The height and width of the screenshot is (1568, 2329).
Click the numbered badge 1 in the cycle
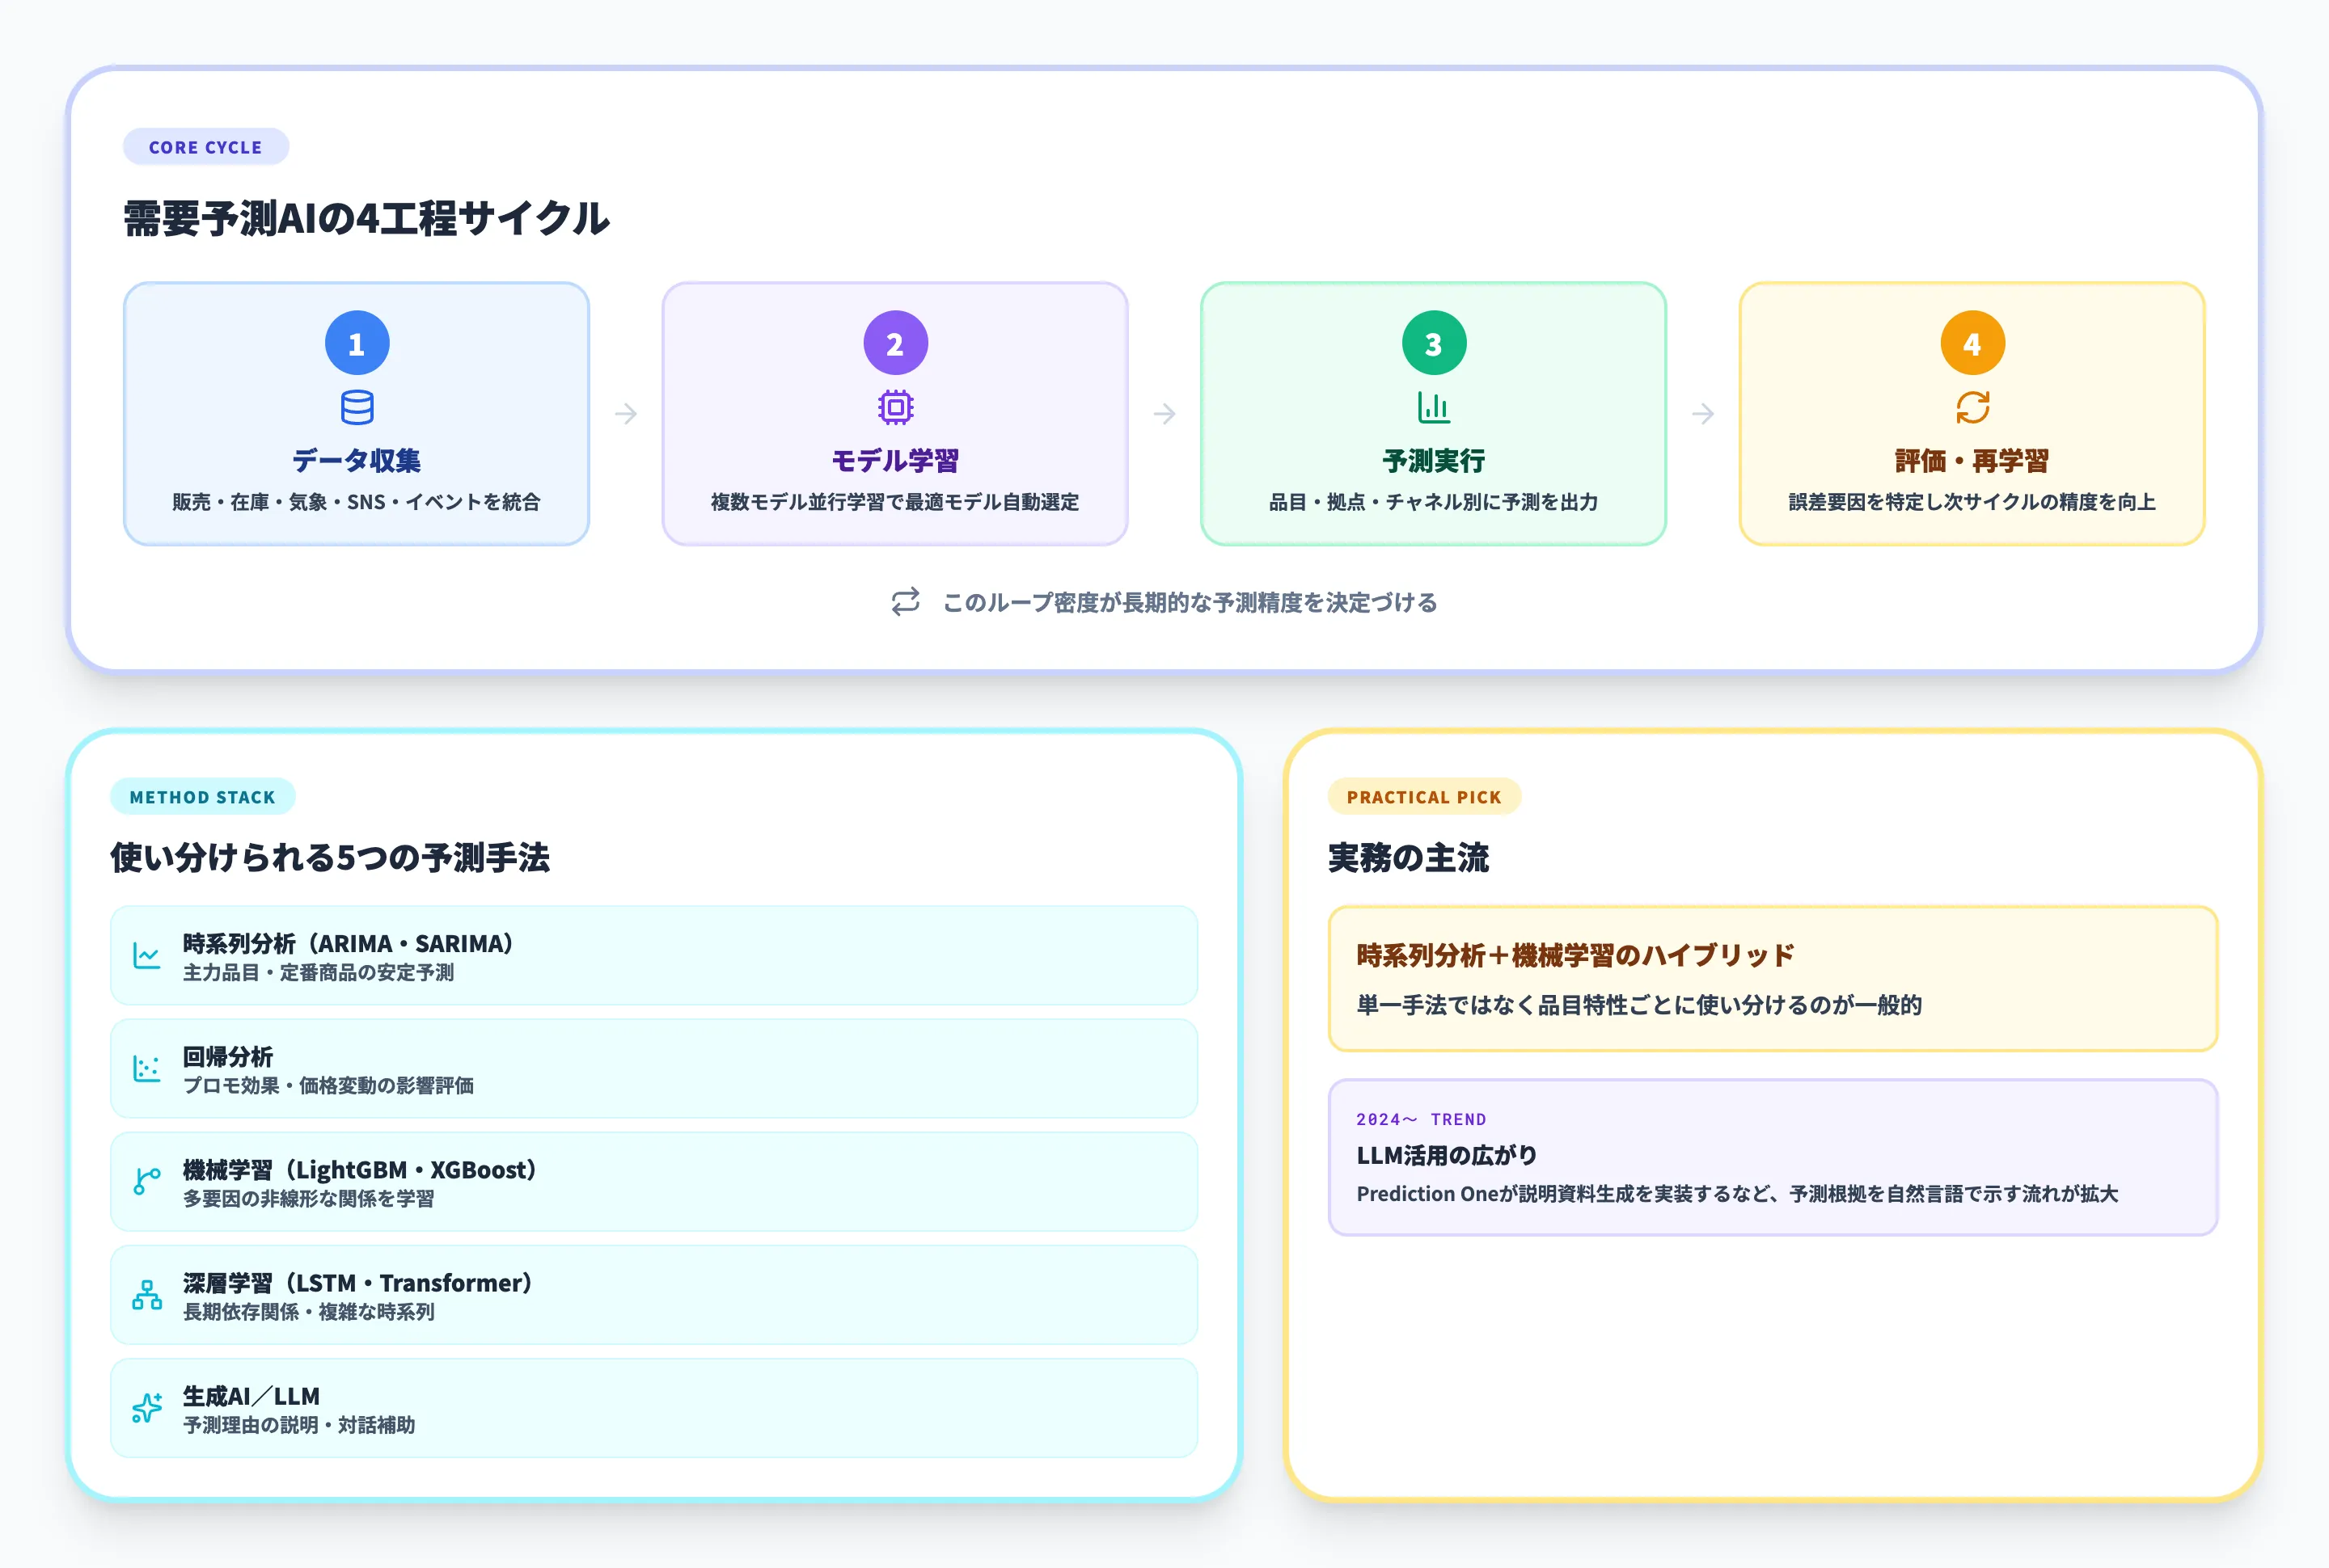click(x=356, y=341)
